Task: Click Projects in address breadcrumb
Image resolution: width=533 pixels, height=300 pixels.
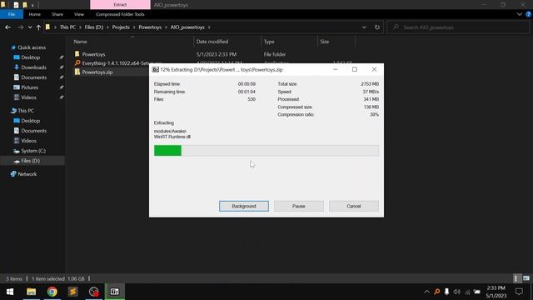Action: pyautogui.click(x=121, y=27)
